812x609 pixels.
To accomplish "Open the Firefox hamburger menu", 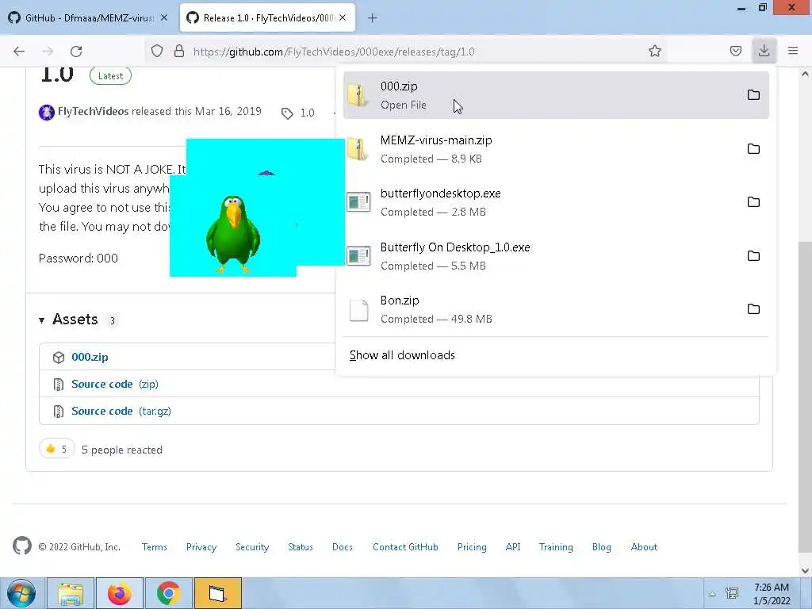I will (793, 51).
